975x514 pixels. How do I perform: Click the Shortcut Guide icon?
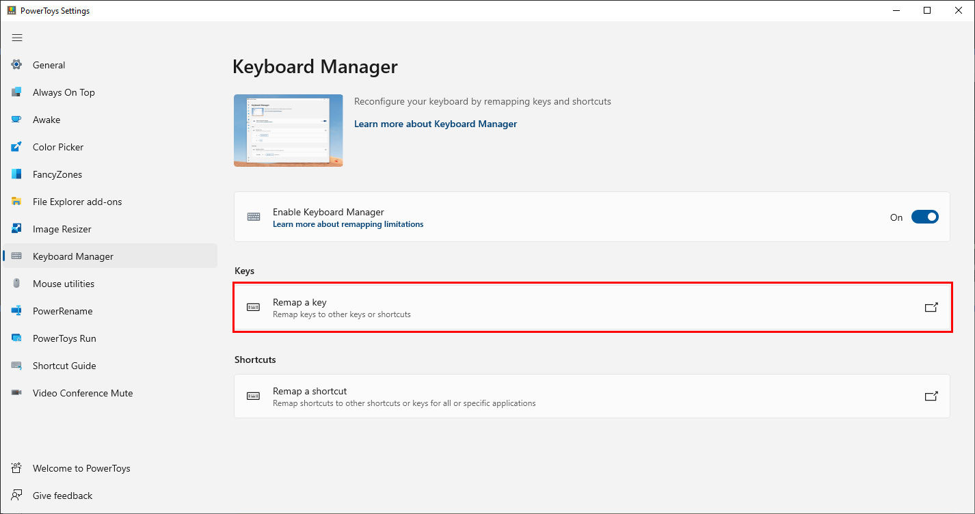coord(16,365)
